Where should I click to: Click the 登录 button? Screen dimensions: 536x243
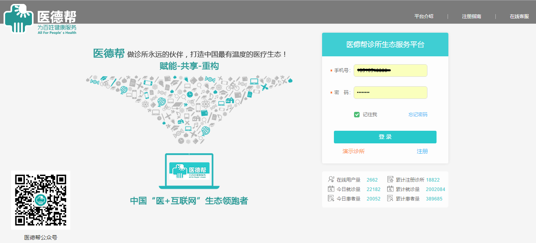(385, 137)
